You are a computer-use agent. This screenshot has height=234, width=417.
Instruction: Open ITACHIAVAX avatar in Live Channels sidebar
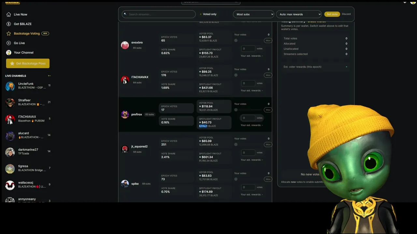click(x=10, y=119)
